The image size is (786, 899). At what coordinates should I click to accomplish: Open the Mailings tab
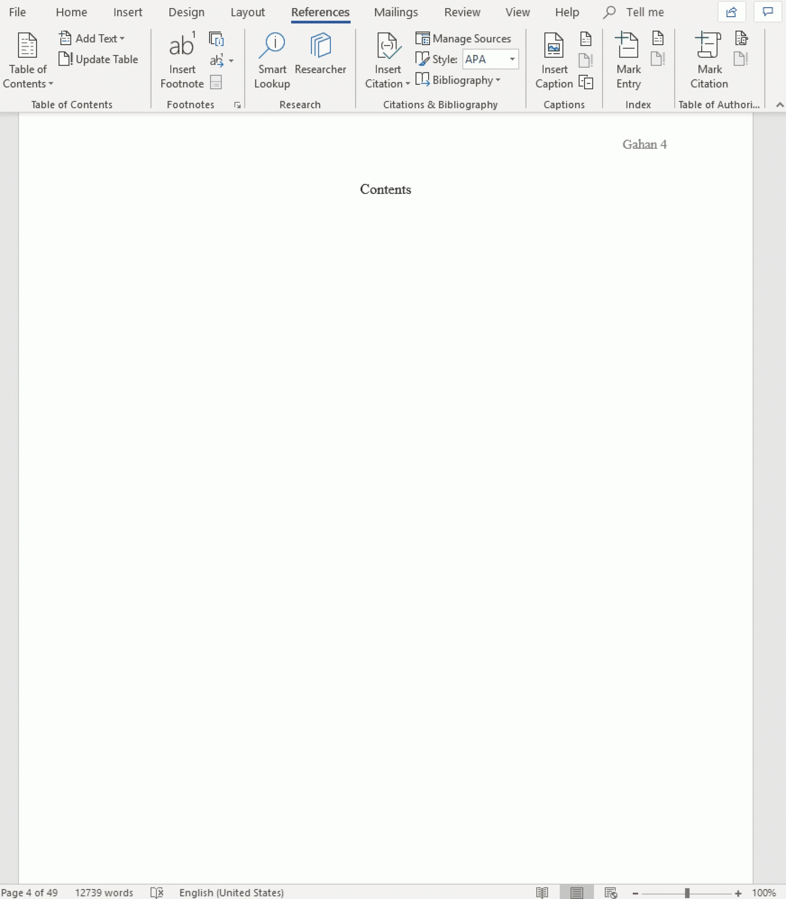tap(396, 12)
